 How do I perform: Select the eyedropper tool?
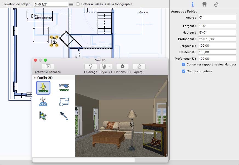click(64, 116)
